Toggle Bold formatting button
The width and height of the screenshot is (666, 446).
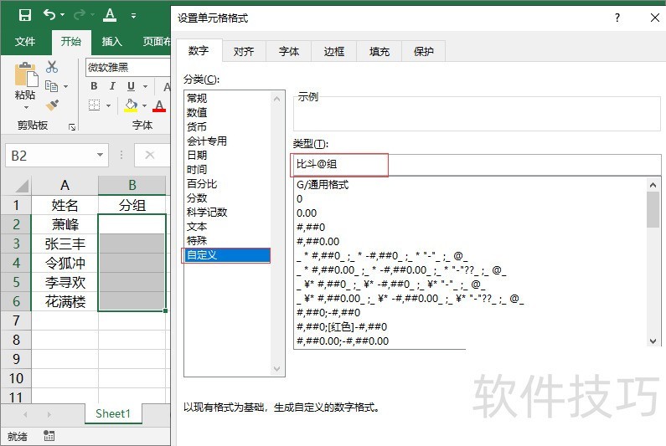click(94, 86)
